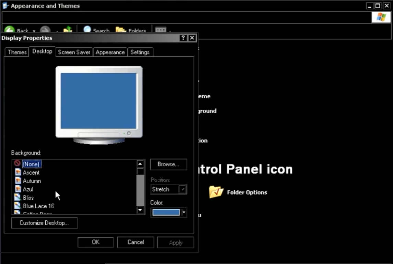The height and width of the screenshot is (264, 393).
Task: Open the Color picker dropdown arrow
Action: point(184,212)
